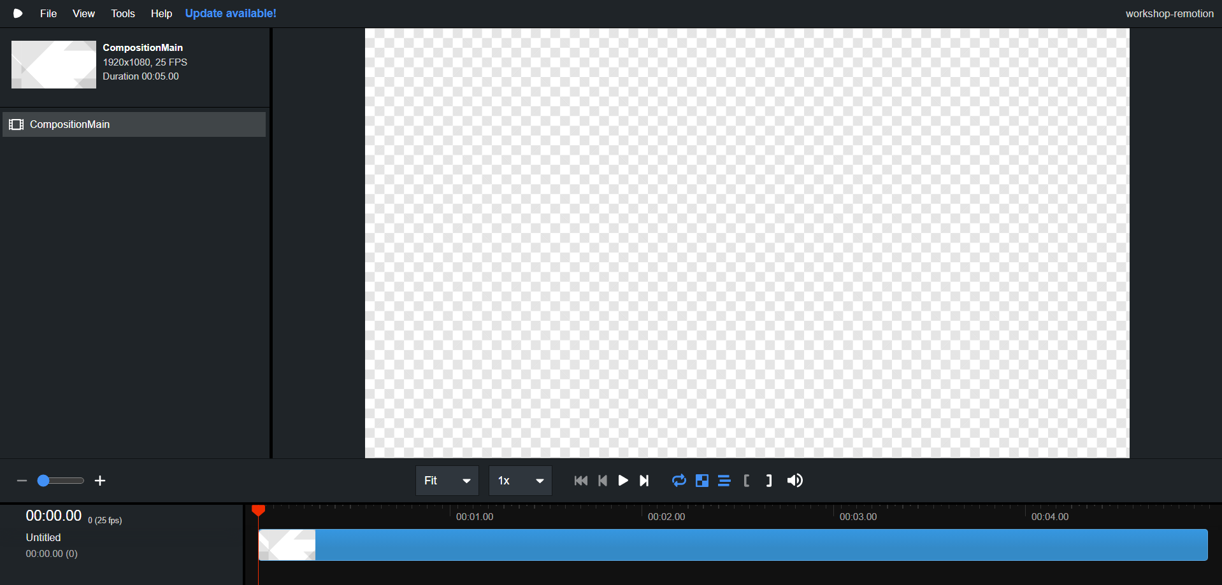
Task: Click the Update available! link
Action: (231, 13)
